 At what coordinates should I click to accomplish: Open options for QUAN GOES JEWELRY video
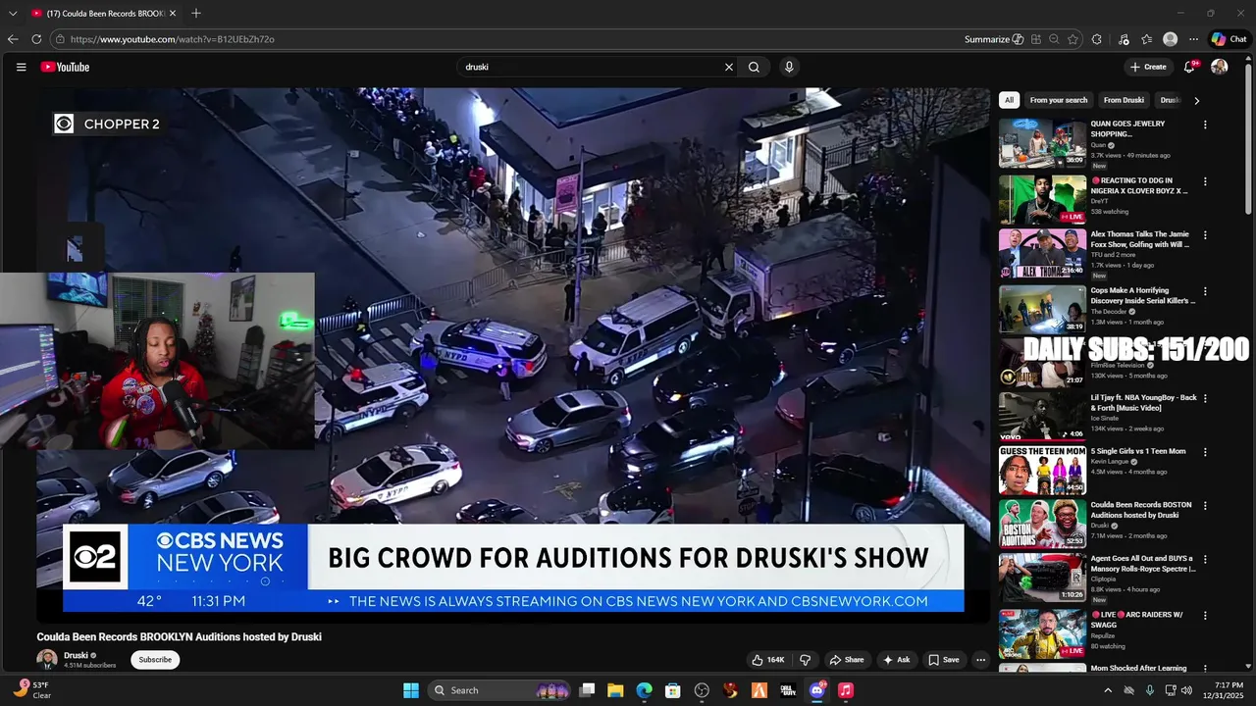click(x=1205, y=126)
